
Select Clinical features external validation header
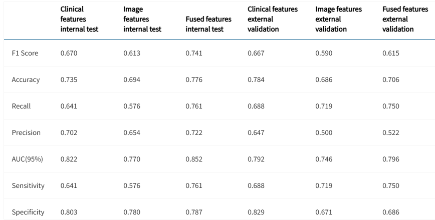tap(273, 19)
